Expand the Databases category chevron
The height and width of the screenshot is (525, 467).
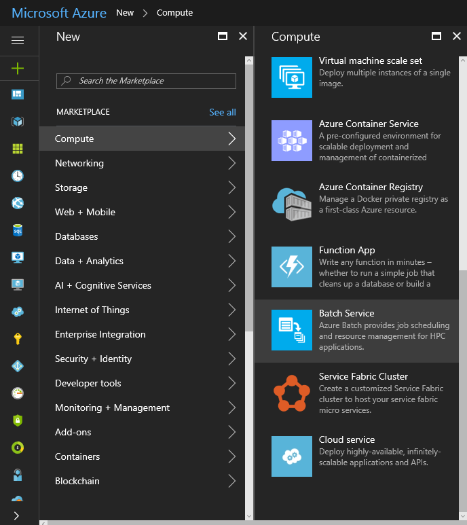point(232,236)
